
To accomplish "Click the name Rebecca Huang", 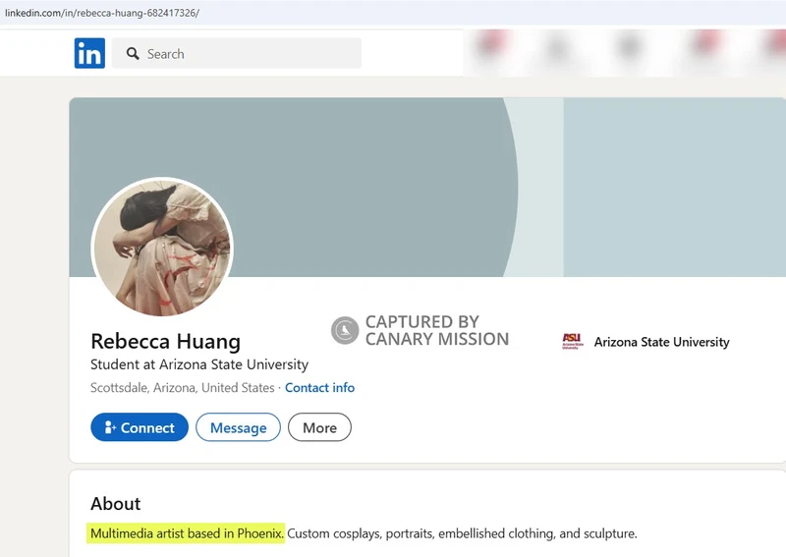I will 165,342.
